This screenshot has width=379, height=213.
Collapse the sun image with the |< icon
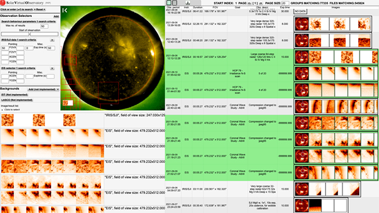(x=64, y=10)
